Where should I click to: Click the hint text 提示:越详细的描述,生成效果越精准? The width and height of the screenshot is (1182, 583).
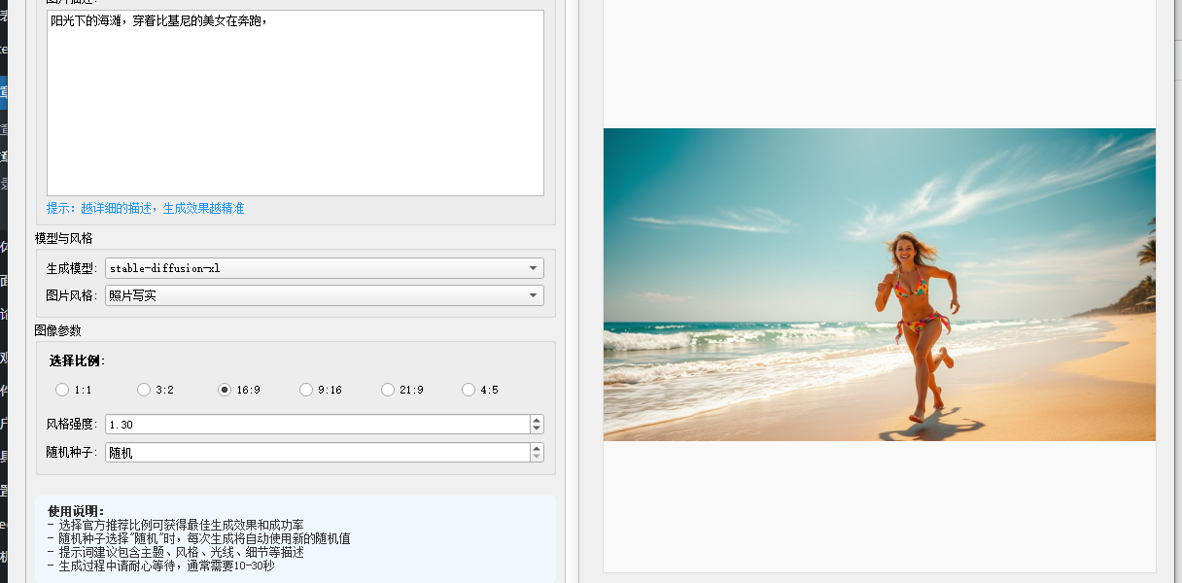click(146, 208)
